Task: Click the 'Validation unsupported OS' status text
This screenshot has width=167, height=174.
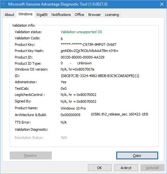Action: 81,32
